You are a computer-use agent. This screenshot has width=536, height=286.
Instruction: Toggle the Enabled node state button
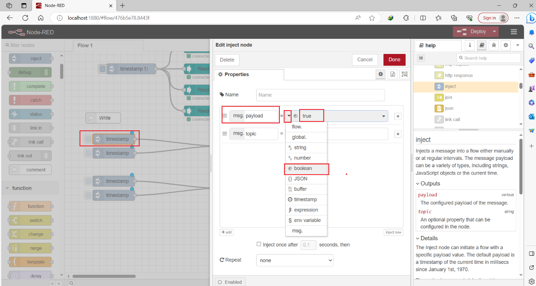tap(230, 282)
